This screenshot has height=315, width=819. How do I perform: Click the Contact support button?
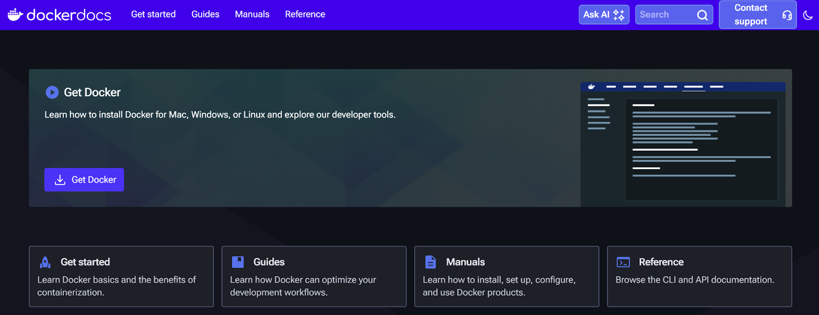pos(758,14)
